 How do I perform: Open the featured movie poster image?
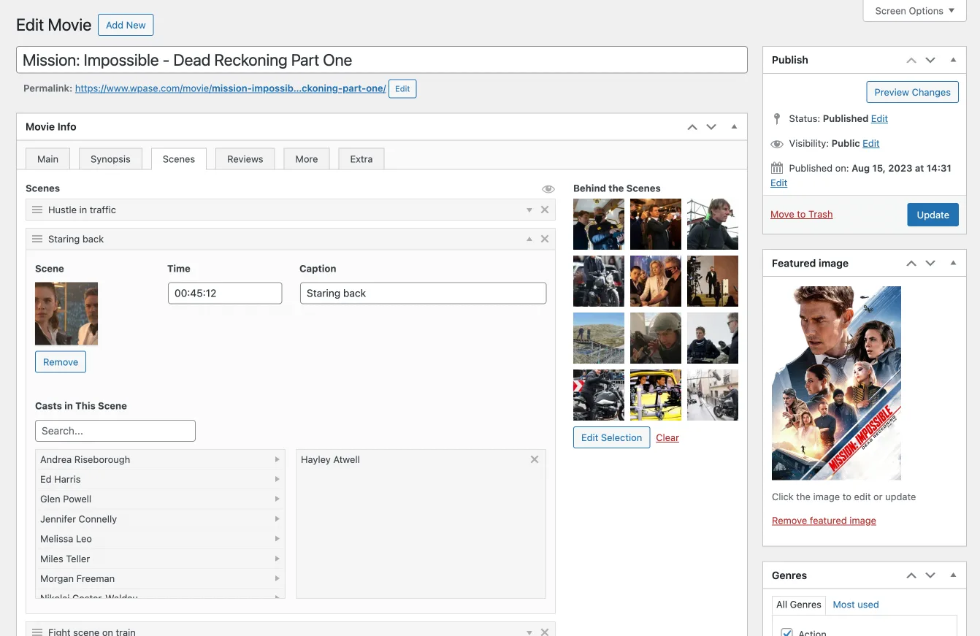pos(836,383)
